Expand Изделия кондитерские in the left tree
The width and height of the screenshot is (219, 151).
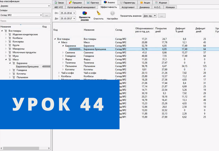pyautogui.click(x=6, y=34)
